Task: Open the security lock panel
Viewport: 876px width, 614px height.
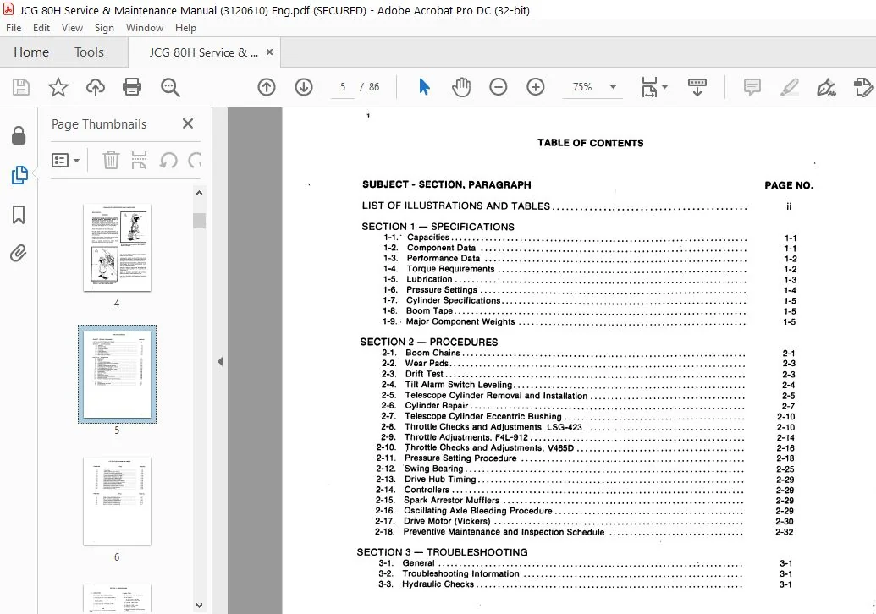Action: (x=19, y=135)
